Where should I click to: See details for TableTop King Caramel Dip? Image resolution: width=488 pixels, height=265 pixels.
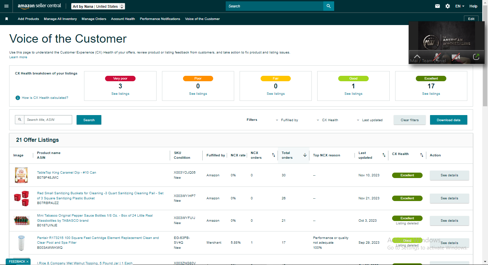pos(449,175)
